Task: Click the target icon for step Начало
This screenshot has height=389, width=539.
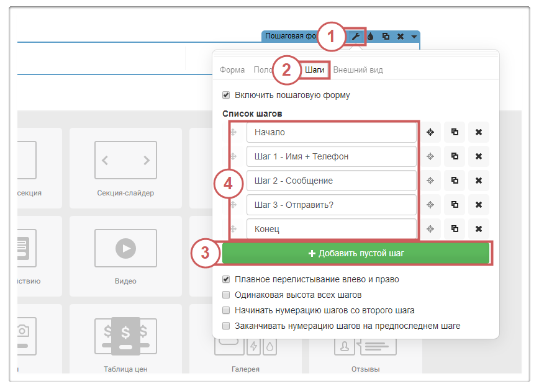Action: tap(430, 132)
